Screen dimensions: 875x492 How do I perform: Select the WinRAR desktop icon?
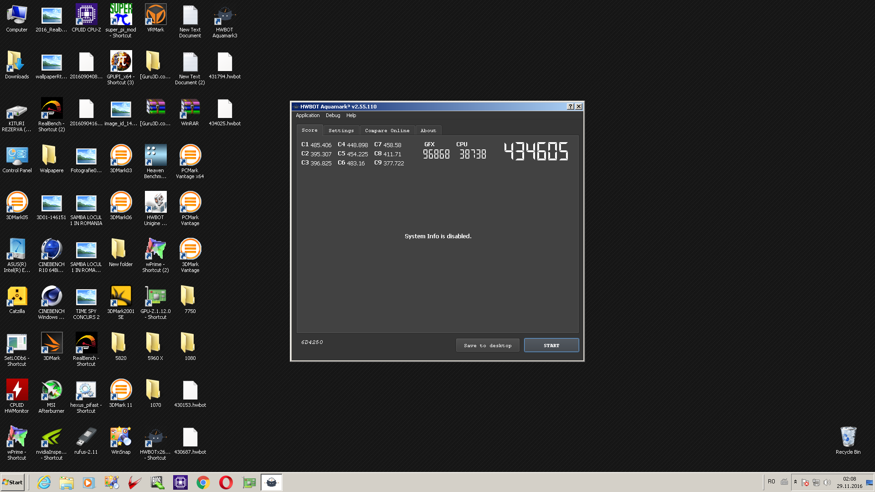[x=190, y=112]
